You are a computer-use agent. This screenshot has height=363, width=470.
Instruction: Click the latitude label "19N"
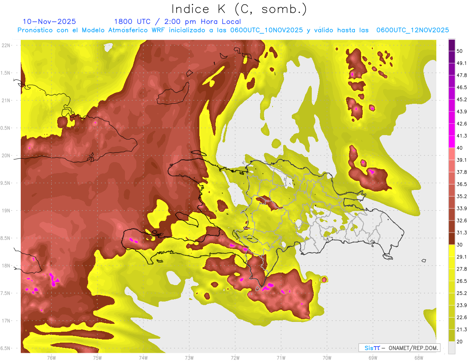[x=6, y=211]
